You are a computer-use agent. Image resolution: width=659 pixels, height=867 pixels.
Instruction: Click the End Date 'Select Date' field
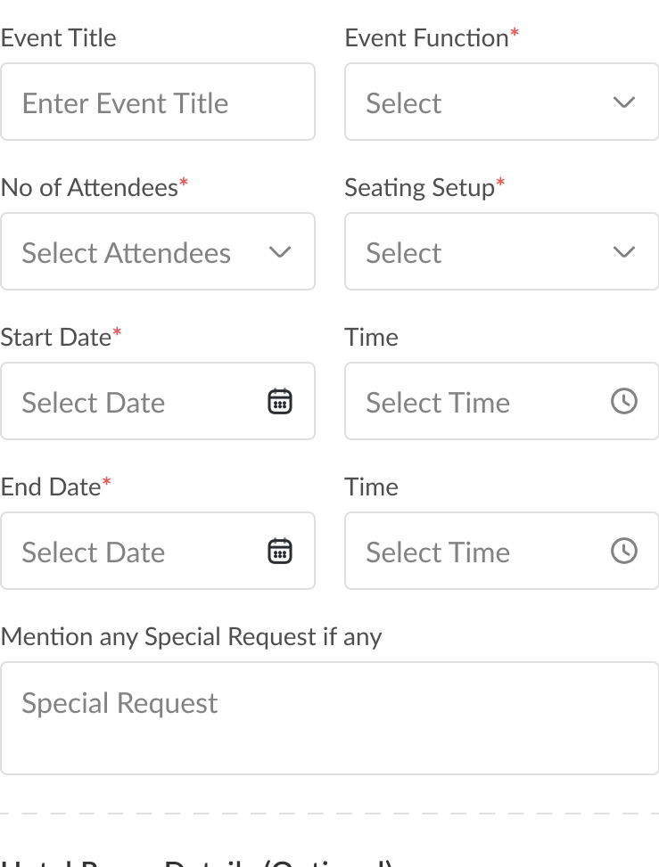point(134,552)
